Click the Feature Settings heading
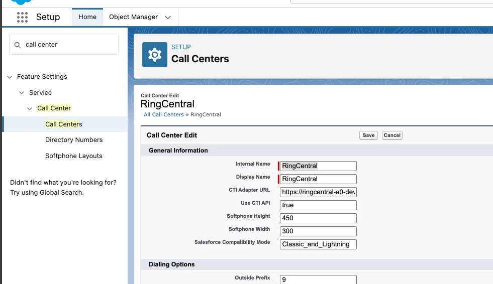 tap(42, 77)
